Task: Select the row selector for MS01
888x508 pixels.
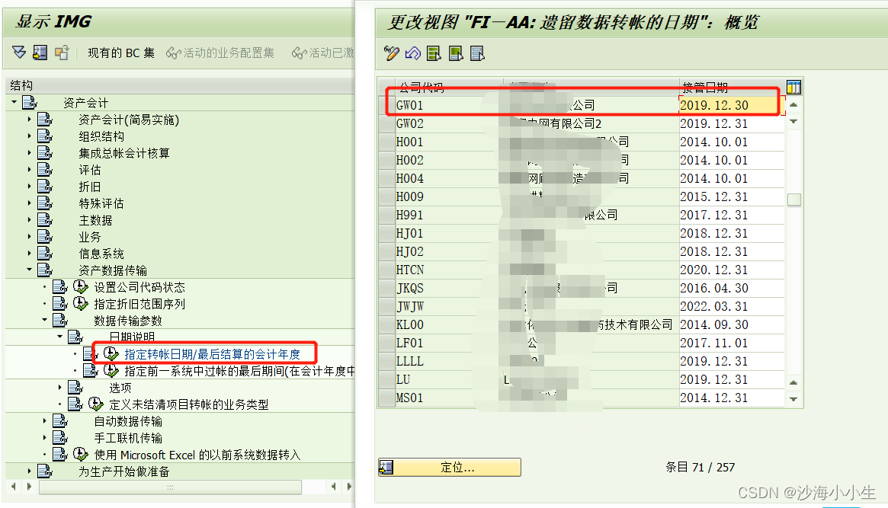Action: [386, 398]
